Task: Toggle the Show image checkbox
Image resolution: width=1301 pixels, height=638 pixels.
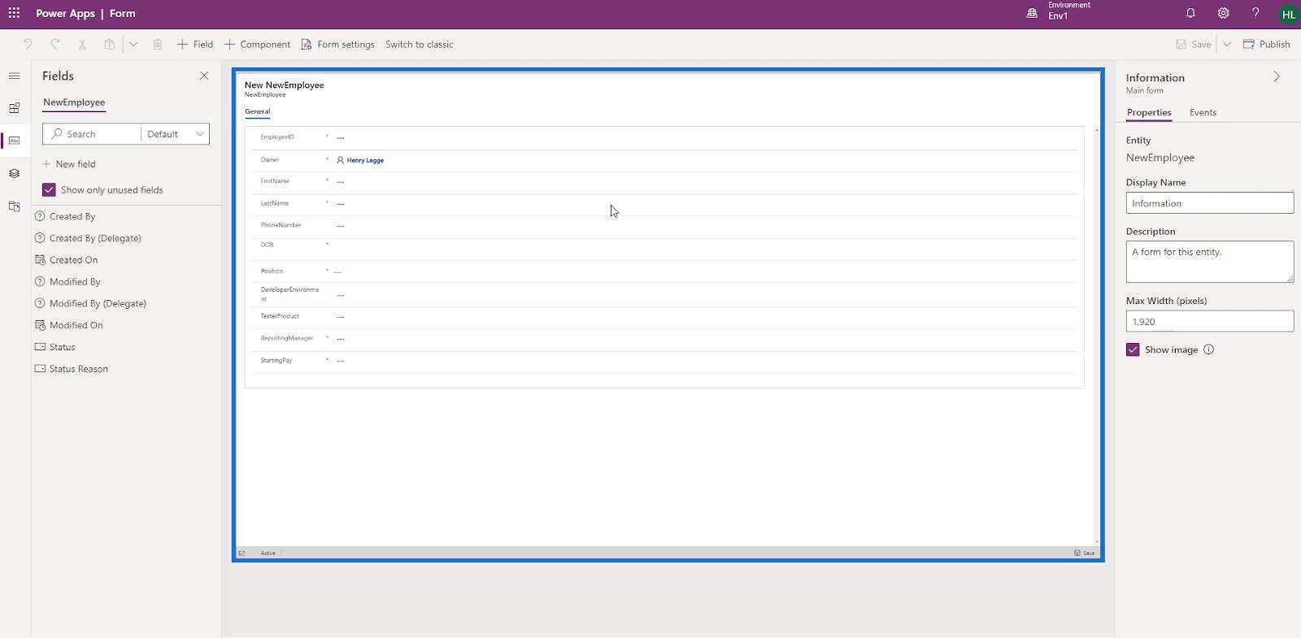Action: pos(1133,349)
